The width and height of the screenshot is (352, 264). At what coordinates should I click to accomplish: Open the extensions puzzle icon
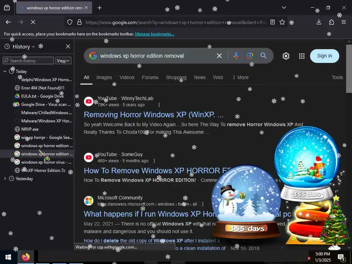click(x=331, y=22)
